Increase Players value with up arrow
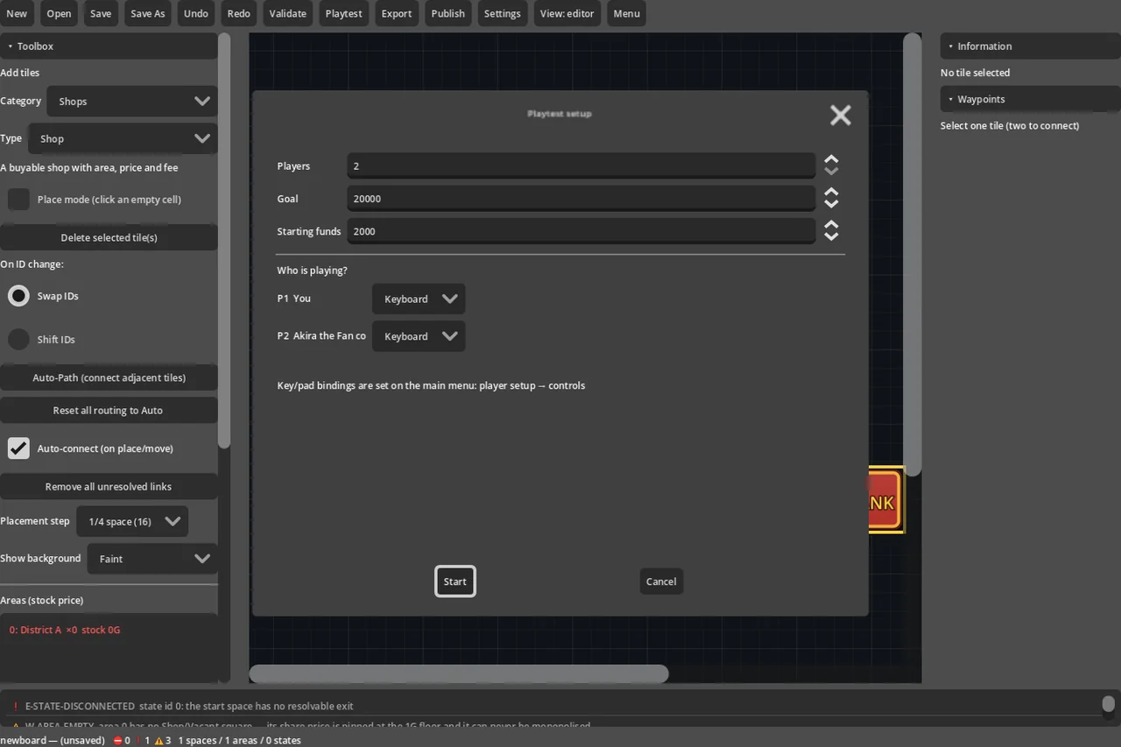Viewport: 1121px width, 747px height. pyautogui.click(x=831, y=160)
